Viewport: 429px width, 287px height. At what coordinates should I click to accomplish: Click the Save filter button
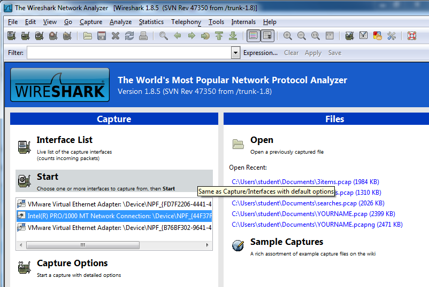[335, 53]
